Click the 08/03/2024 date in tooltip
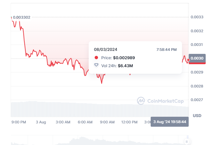 (x=105, y=49)
